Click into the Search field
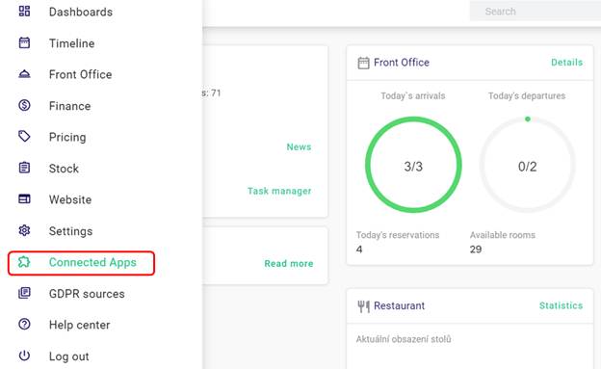 pyautogui.click(x=536, y=12)
